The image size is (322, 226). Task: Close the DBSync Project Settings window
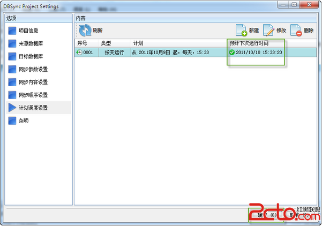pyautogui.click(x=309, y=5)
